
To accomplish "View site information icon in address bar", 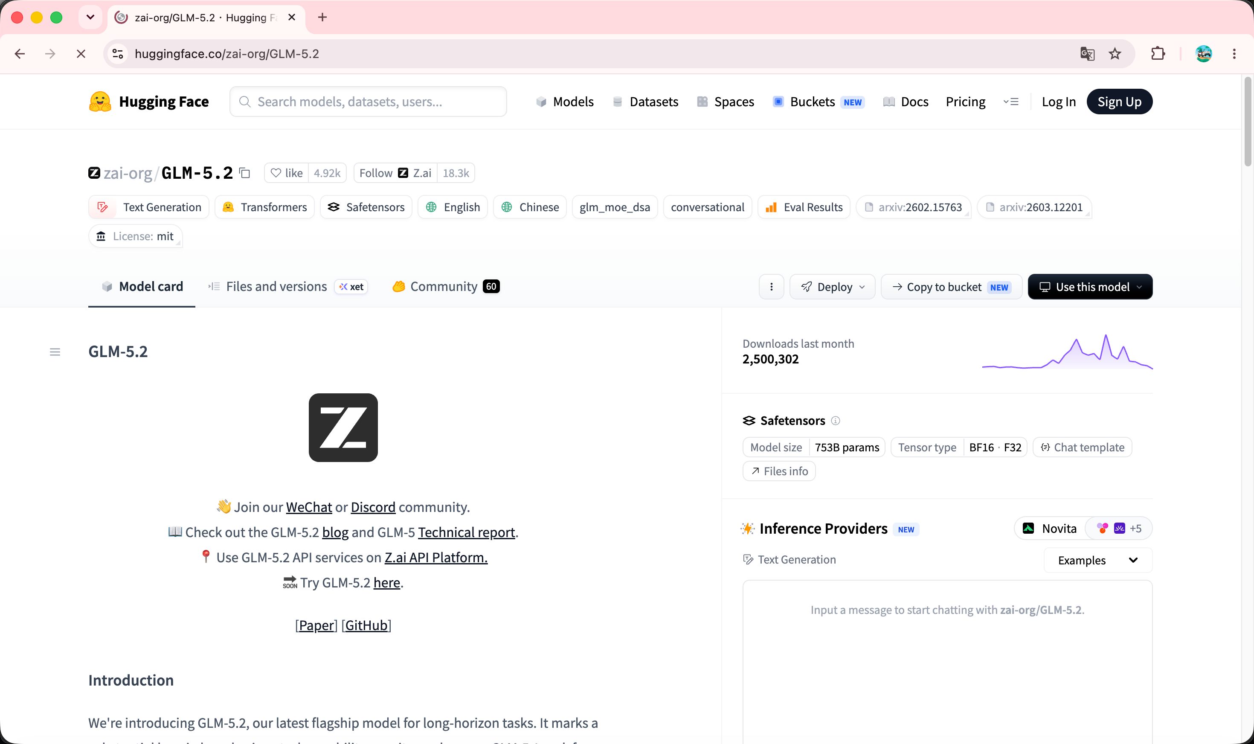I will (x=118, y=54).
